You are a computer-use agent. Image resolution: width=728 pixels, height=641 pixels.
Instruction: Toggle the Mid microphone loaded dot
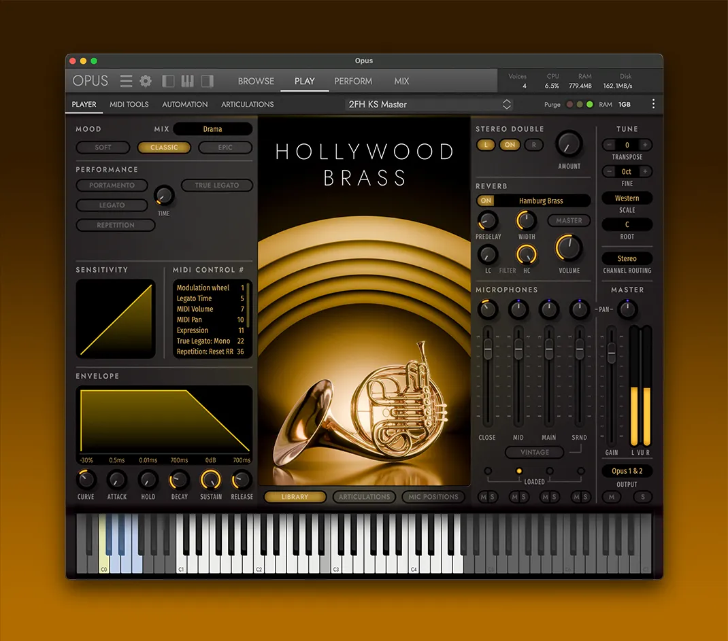[518, 471]
